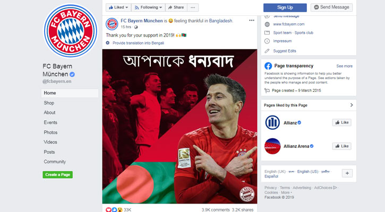
Task: Open the Advertising footer link
Action: [x=302, y=188]
